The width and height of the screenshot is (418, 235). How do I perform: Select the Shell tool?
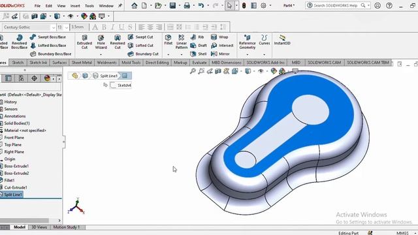tap(199, 54)
